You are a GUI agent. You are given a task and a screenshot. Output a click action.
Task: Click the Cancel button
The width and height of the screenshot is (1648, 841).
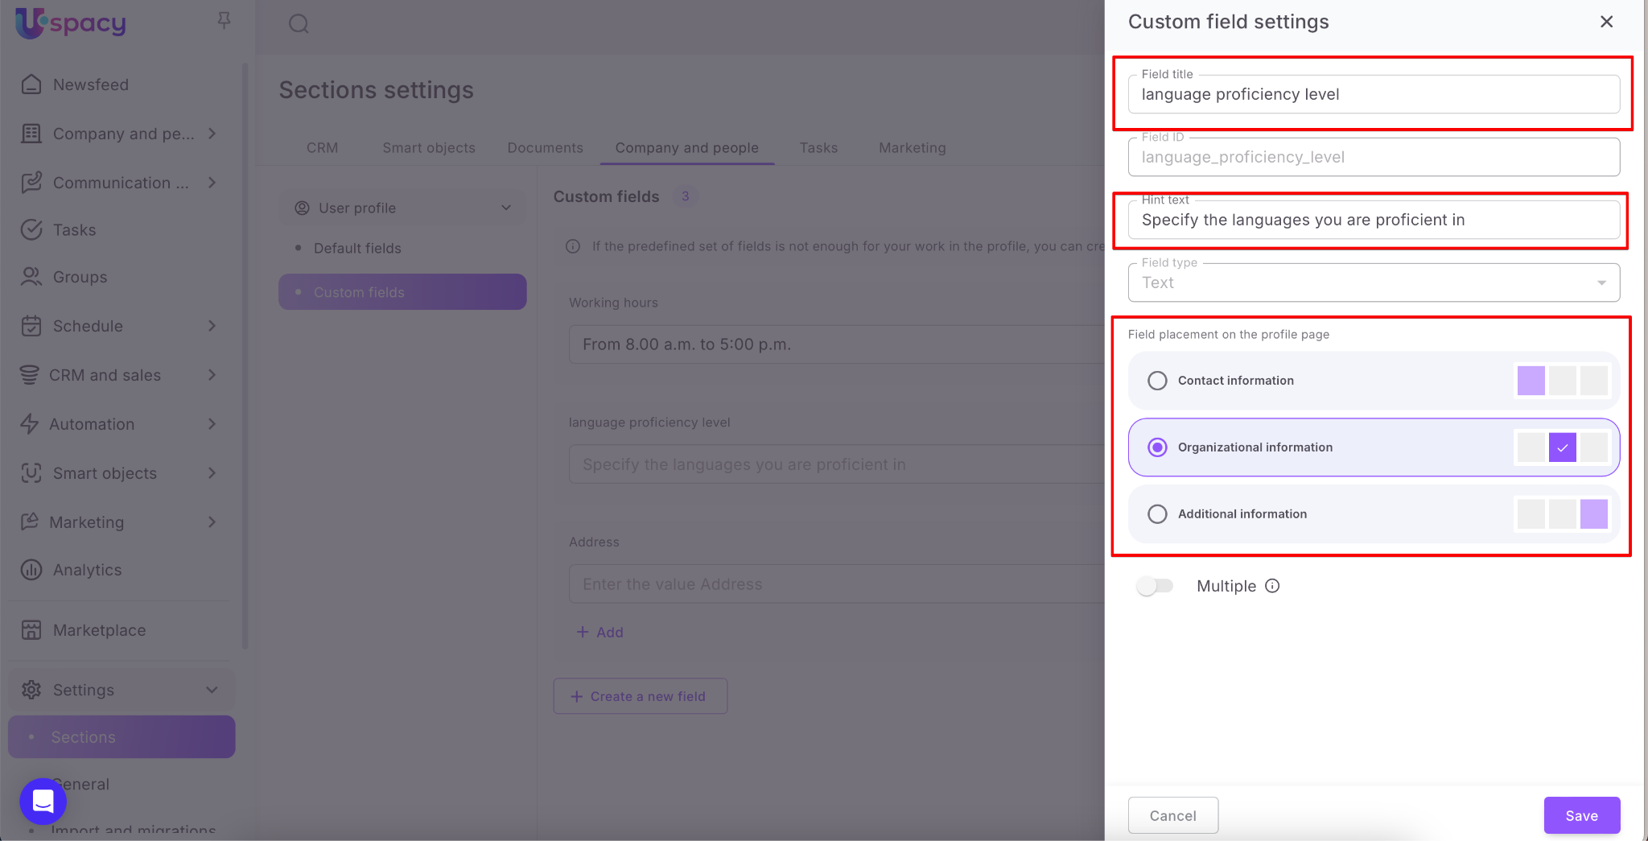tap(1172, 815)
